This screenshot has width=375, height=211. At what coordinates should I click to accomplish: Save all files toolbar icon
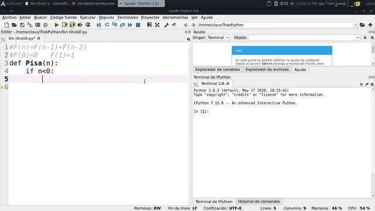(x=30, y=25)
